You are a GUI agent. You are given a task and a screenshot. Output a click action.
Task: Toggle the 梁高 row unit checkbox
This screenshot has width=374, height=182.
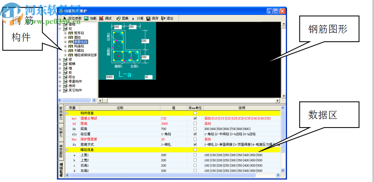coord(195,129)
